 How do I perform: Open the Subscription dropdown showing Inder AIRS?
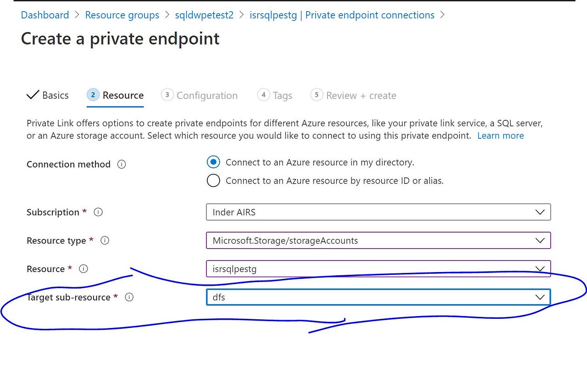378,212
